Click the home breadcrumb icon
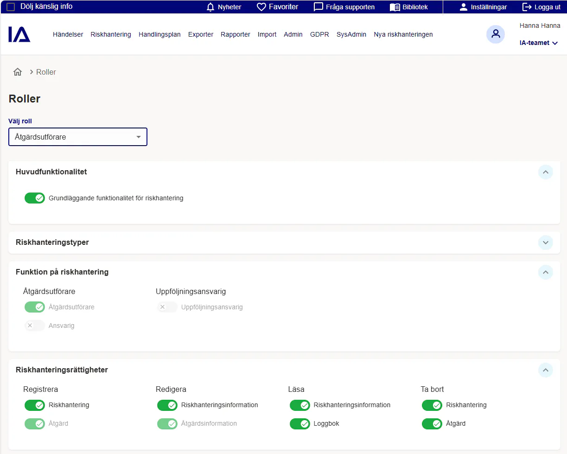This screenshot has height=454, width=567. click(18, 72)
